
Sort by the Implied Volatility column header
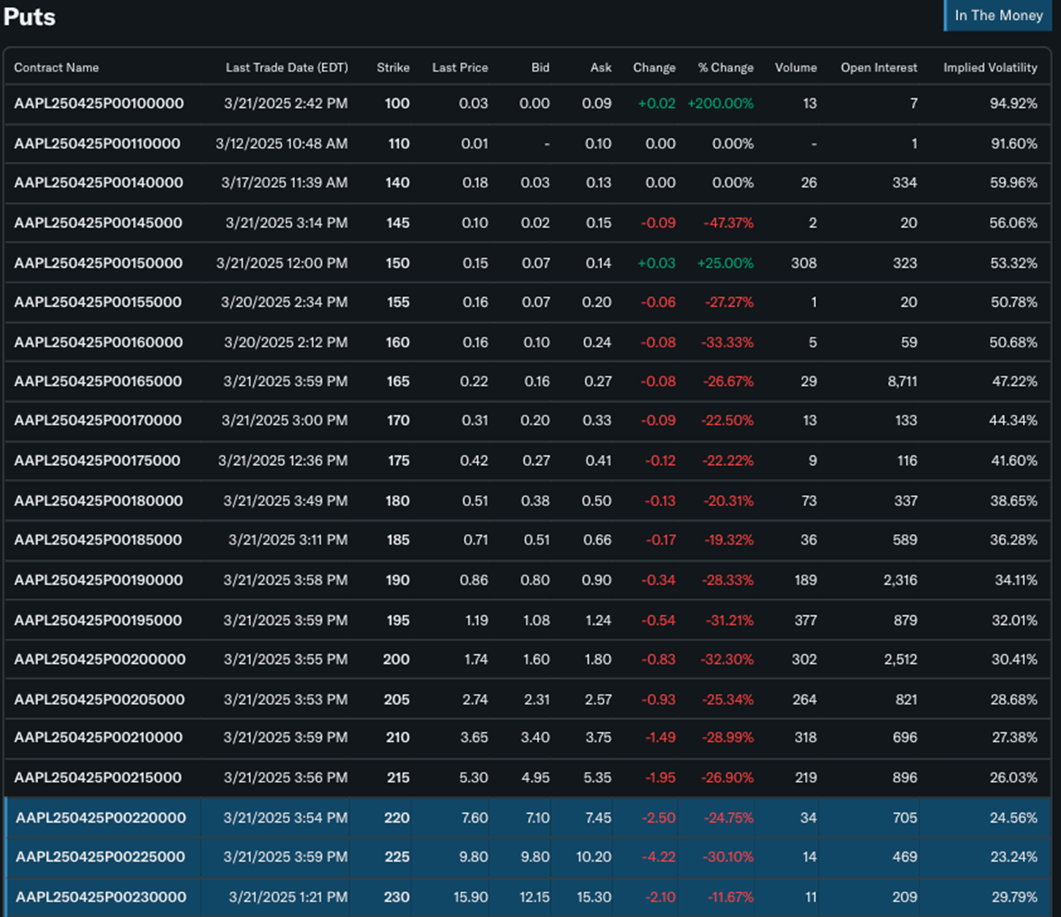(990, 67)
